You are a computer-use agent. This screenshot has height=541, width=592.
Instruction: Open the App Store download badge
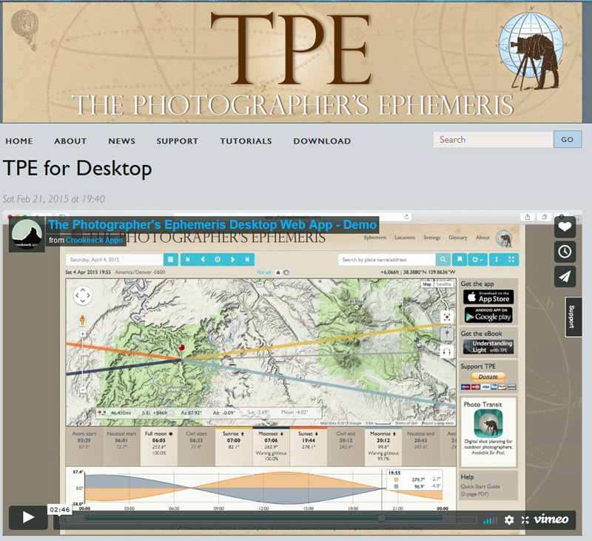488,297
